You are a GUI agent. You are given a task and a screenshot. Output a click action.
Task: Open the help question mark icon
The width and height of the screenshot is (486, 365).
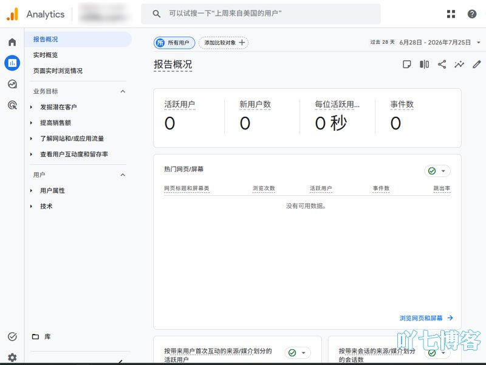[x=472, y=14]
